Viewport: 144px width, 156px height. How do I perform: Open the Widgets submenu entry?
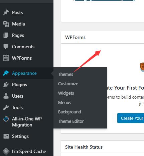coord(66,93)
